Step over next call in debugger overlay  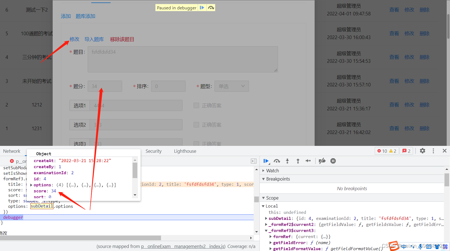pos(211,8)
